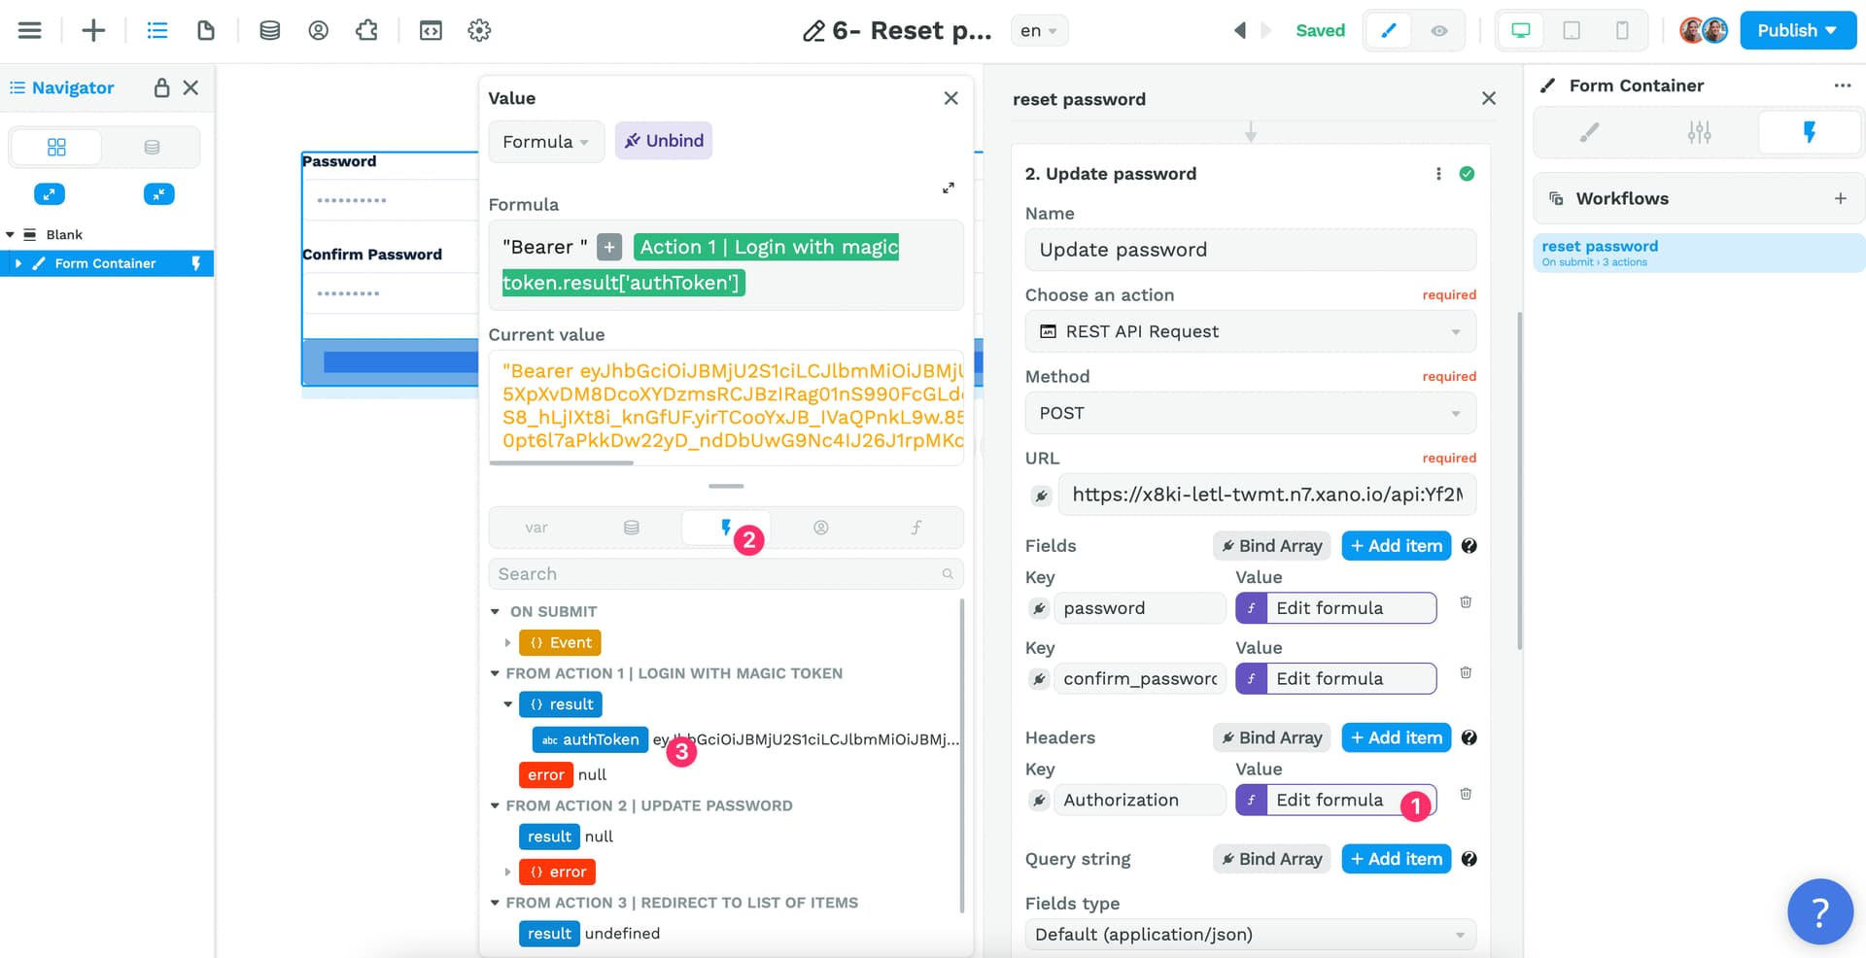This screenshot has width=1866, height=958.
Task: Delete the Authorization header with trash icon
Action: 1466,795
